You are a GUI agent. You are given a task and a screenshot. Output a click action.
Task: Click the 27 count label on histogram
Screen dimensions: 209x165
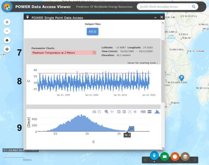point(131,129)
